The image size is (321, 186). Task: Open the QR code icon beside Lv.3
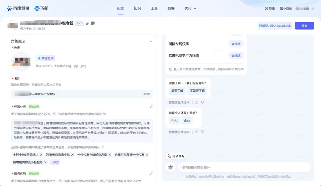(93, 23)
